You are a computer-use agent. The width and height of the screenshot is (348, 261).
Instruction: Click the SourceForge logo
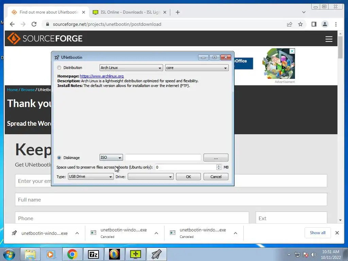tap(45, 38)
